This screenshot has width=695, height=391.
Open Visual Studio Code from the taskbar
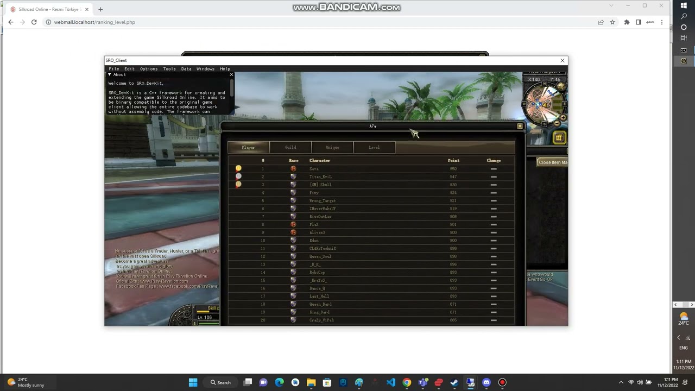pos(391,382)
